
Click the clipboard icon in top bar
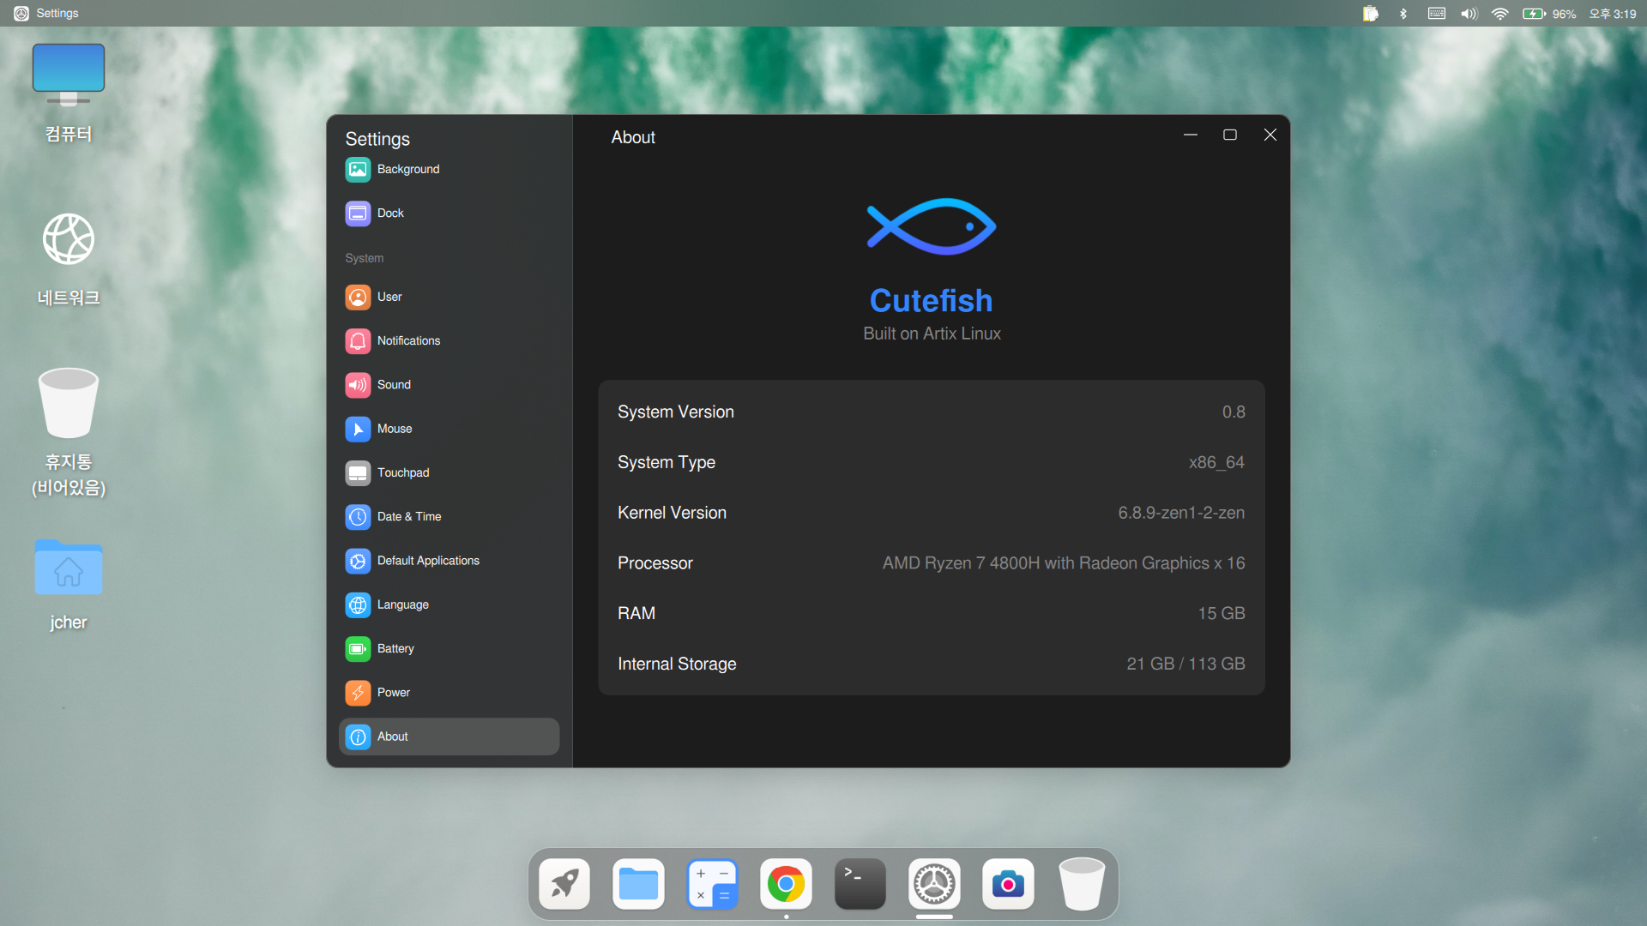click(x=1371, y=14)
